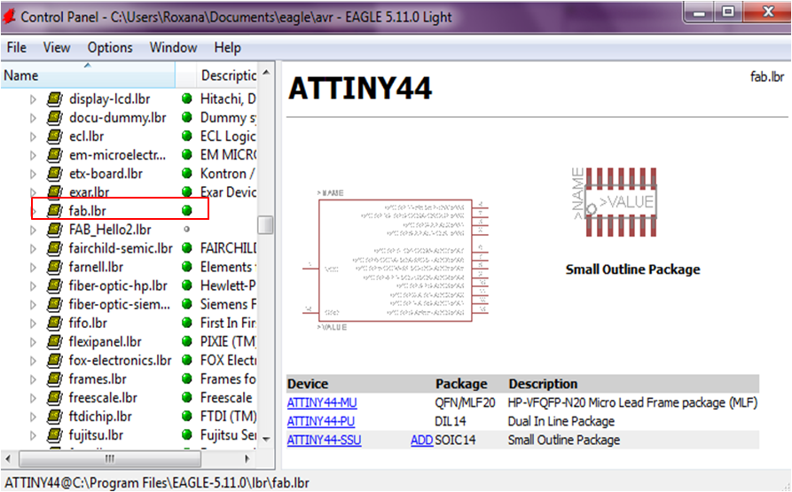Expand the display-lcd.lbr tree node

33,99
